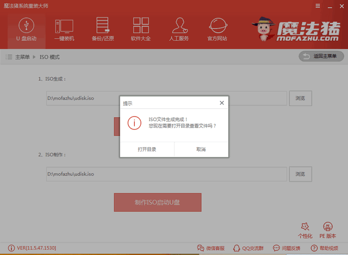Click the ISO制作 file path field

(x=166, y=174)
